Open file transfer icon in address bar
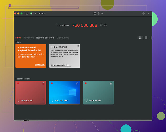Viewport: 166px width, 132px height. [x=98, y=13]
